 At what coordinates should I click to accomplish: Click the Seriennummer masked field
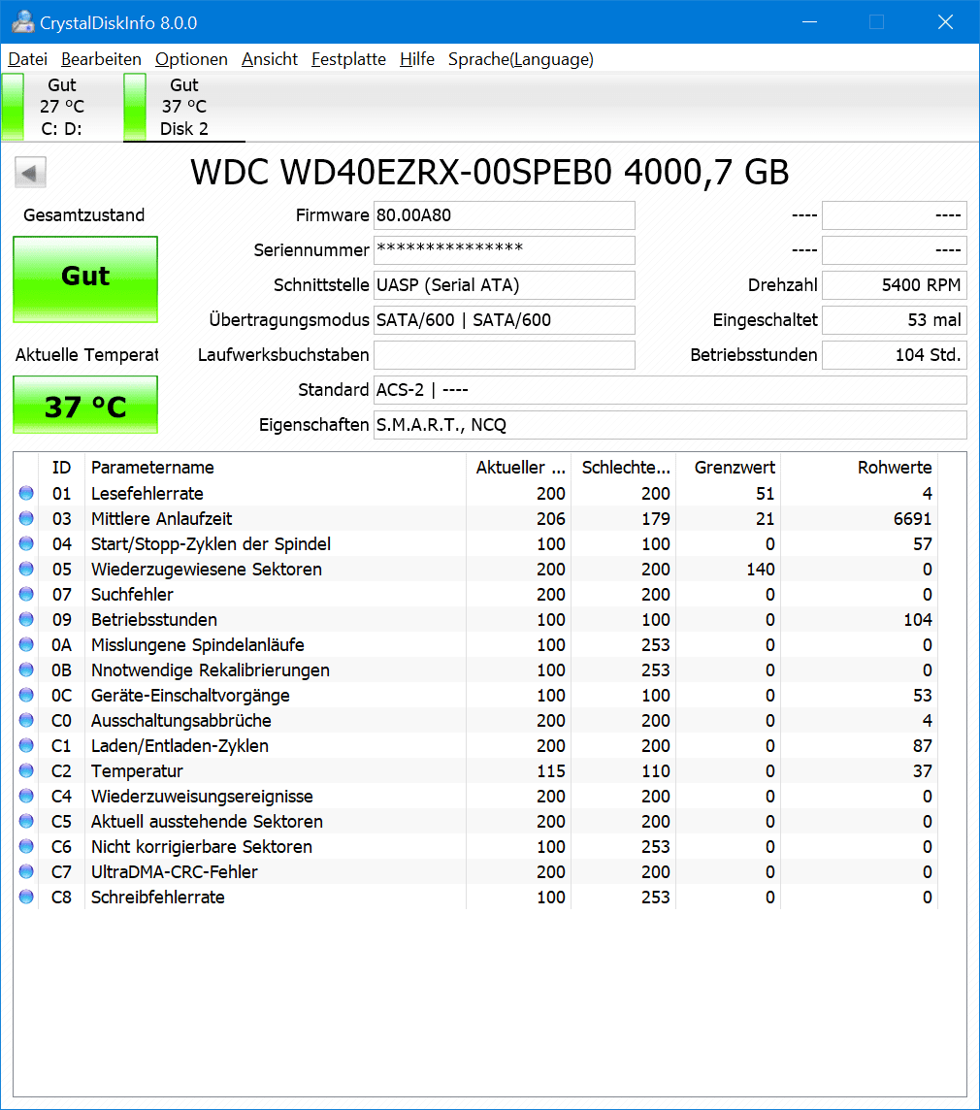[505, 250]
